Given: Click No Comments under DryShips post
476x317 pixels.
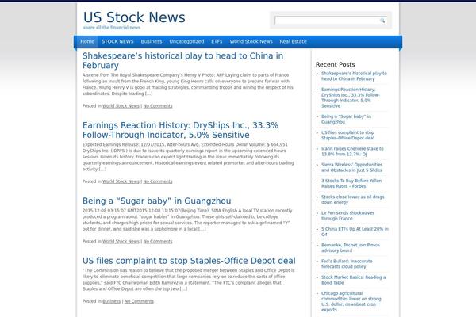Looking at the screenshot, I should pyautogui.click(x=158, y=181).
